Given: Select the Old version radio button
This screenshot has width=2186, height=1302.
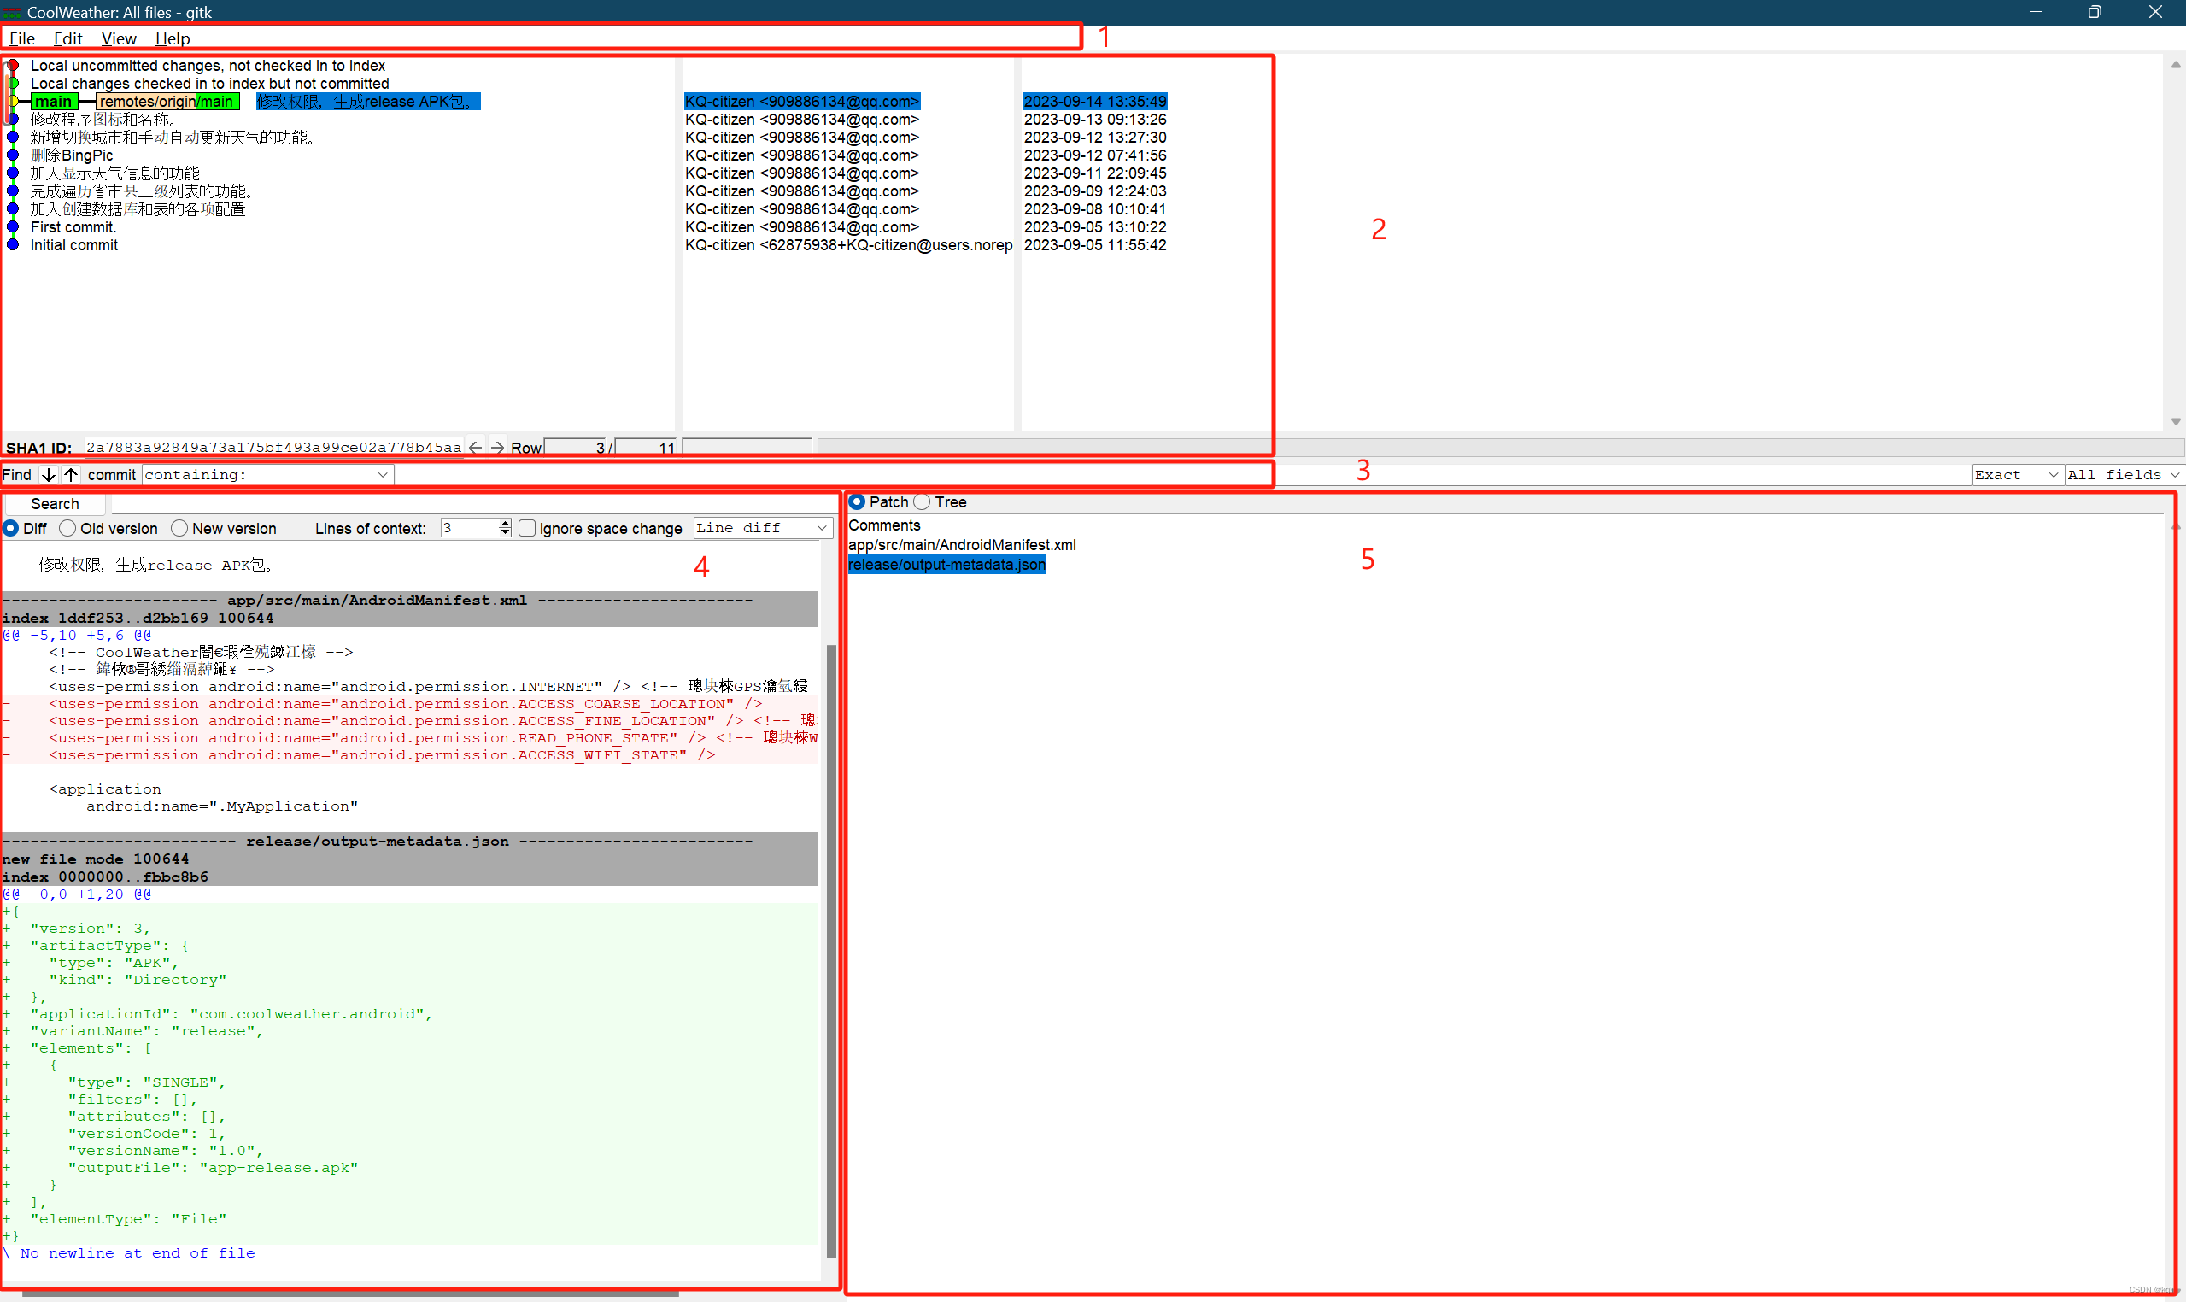Looking at the screenshot, I should 67,529.
